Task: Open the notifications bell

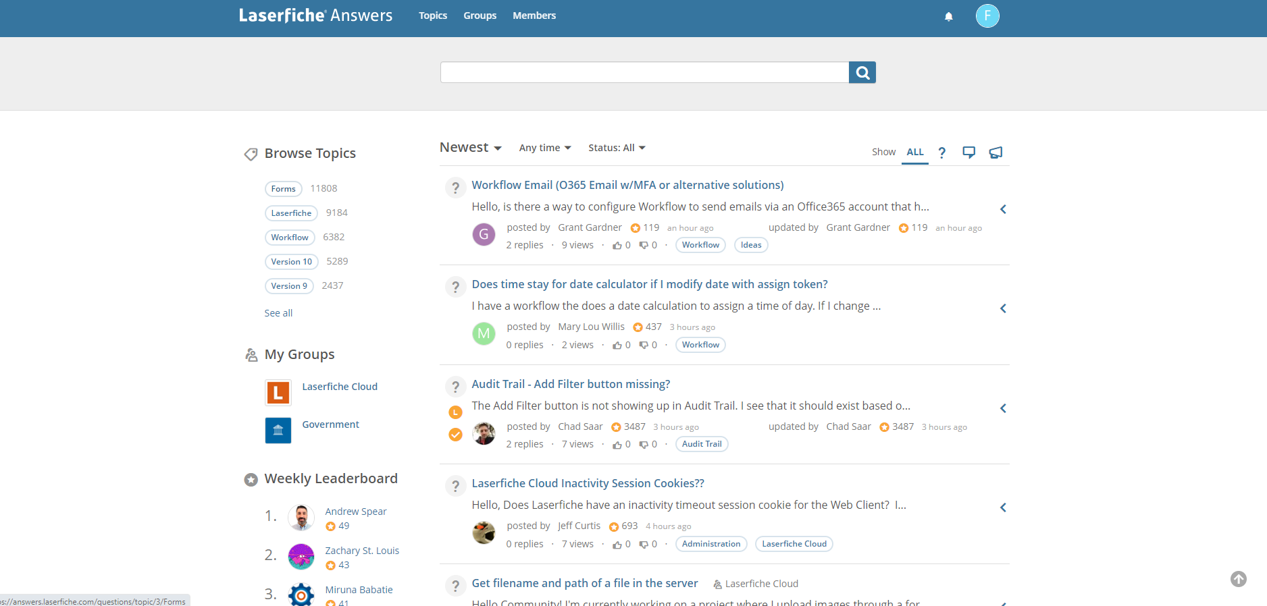Action: (x=948, y=16)
